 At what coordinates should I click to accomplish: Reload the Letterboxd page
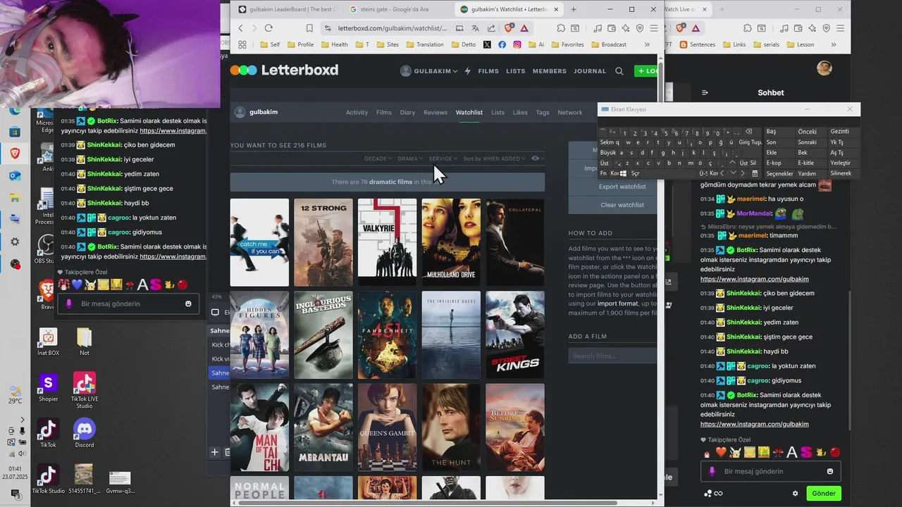(268, 28)
